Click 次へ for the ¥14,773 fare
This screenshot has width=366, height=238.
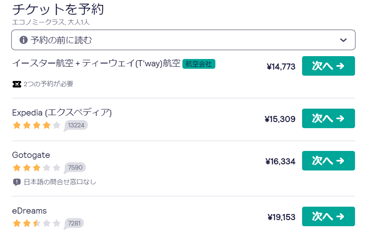(329, 66)
